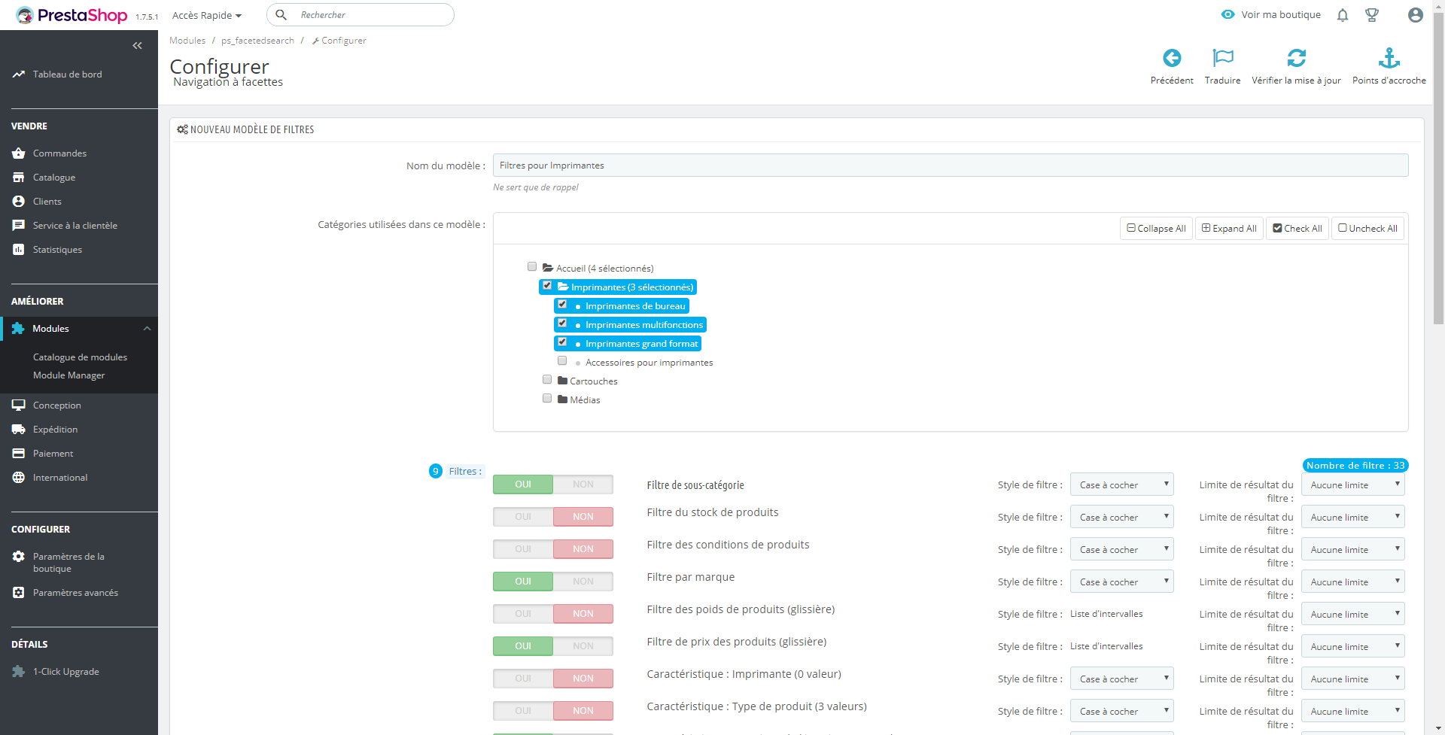This screenshot has width=1445, height=735.
Task: Open style dropdown for Filtre de sous-catégorie
Action: (1122, 485)
